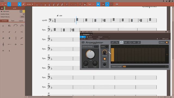Image resolution: width=174 pixels, height=98 pixels.
Task: Toggle the Audition Notes checkbox
Action: click(x=24, y=14)
